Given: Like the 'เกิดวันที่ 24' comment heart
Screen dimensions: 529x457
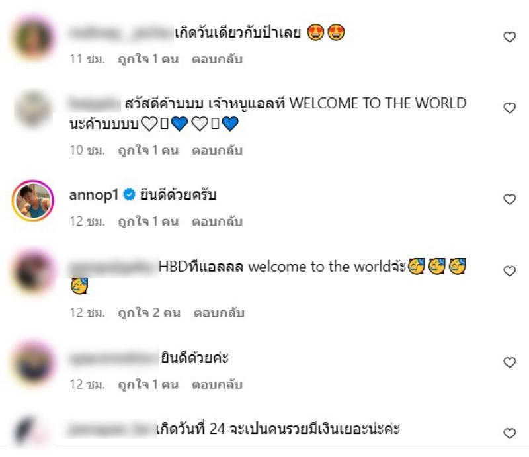Looking at the screenshot, I should [x=509, y=433].
